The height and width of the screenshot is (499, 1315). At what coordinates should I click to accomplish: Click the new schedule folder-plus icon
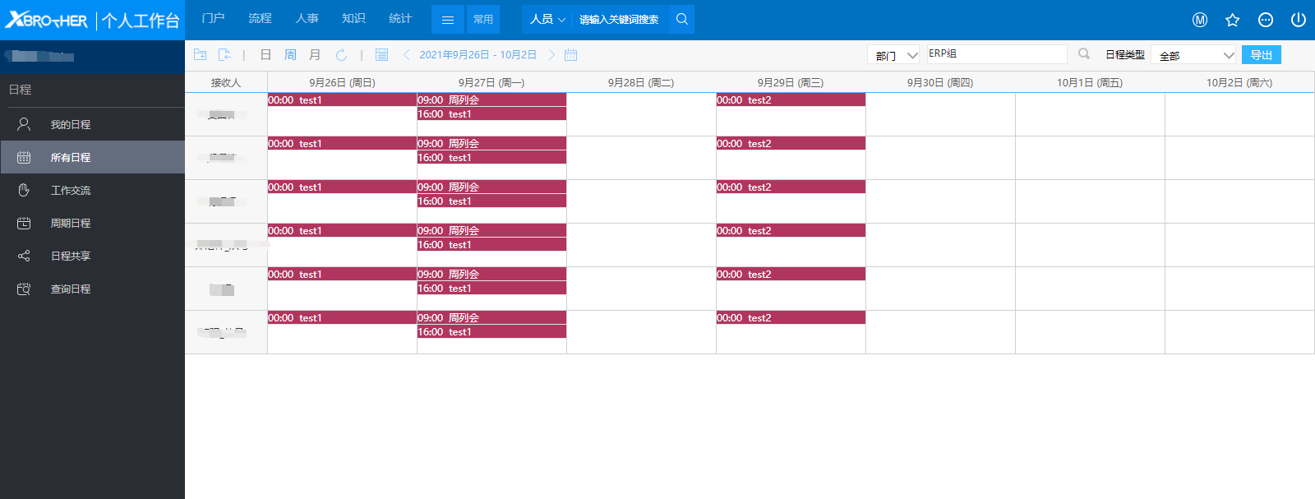pyautogui.click(x=200, y=55)
